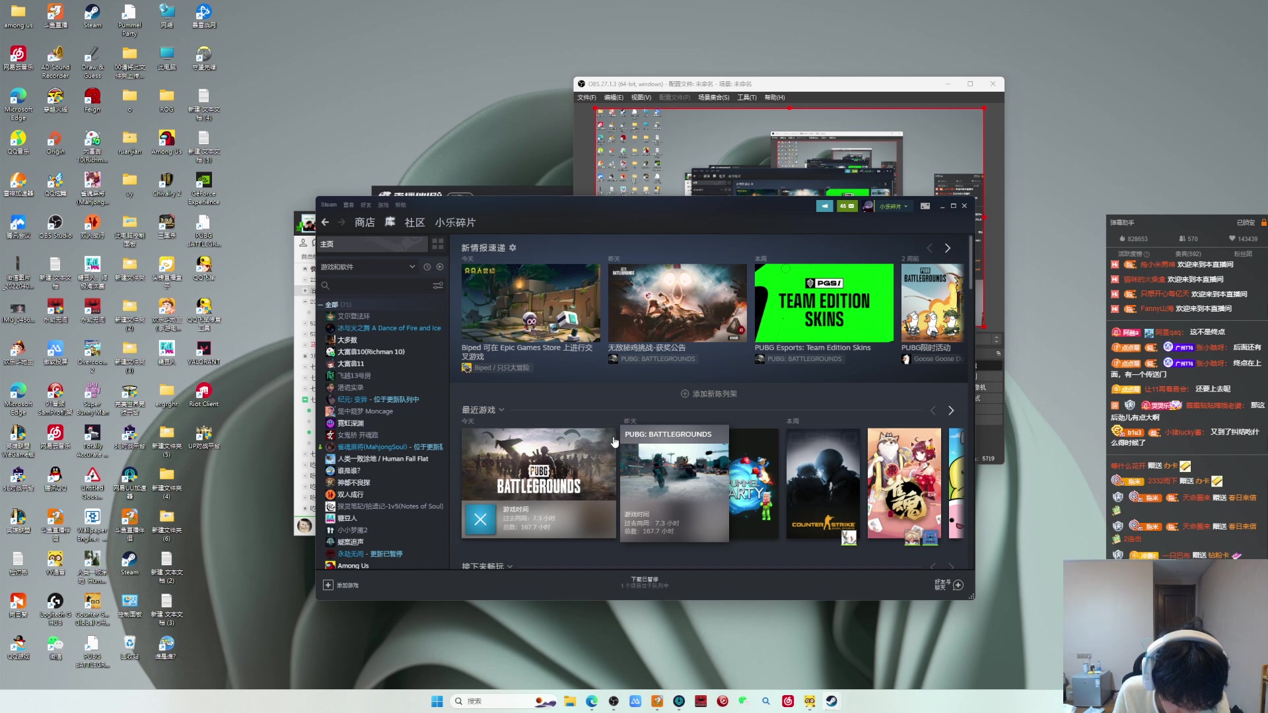Open 文件(F) menu in OBS window

pyautogui.click(x=586, y=98)
